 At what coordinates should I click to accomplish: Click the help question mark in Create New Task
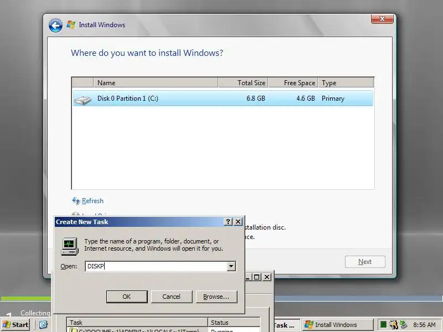pyautogui.click(x=228, y=222)
